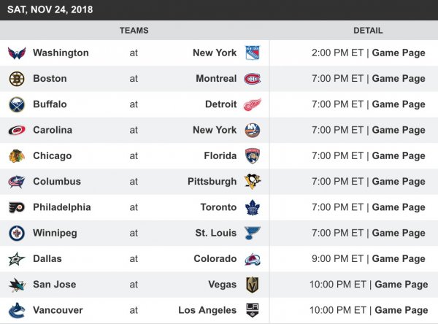The width and height of the screenshot is (438, 324).
Task: Click the Winnipeg Jets logo
Action: click(17, 234)
